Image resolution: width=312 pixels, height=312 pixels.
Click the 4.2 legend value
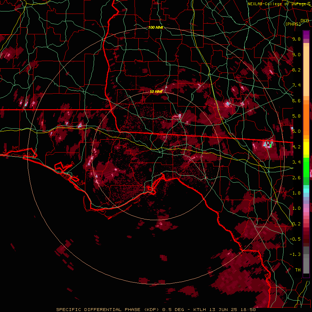pos(296,147)
